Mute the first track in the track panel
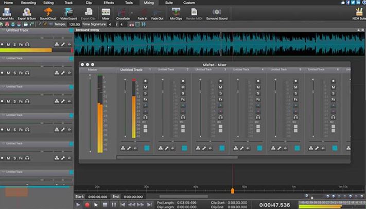 tap(8, 45)
